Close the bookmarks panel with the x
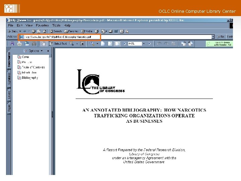The image size is (241, 181). point(48,51)
